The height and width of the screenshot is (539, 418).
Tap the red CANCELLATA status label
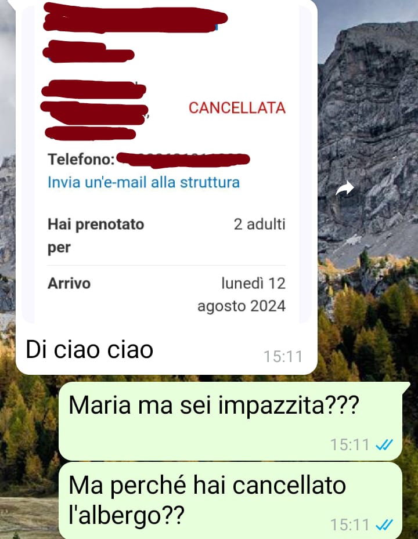coord(237,108)
